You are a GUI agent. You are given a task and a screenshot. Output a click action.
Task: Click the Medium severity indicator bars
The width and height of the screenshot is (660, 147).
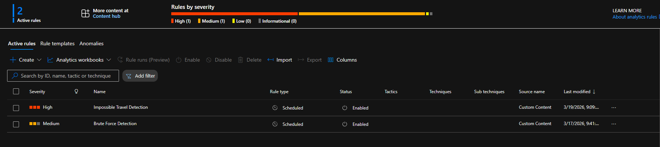35,124
